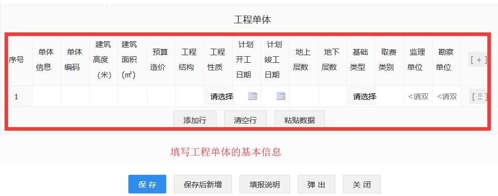This screenshot has height=196, width=498.
Task: Click 保存后新增 button
Action: click(x=203, y=184)
